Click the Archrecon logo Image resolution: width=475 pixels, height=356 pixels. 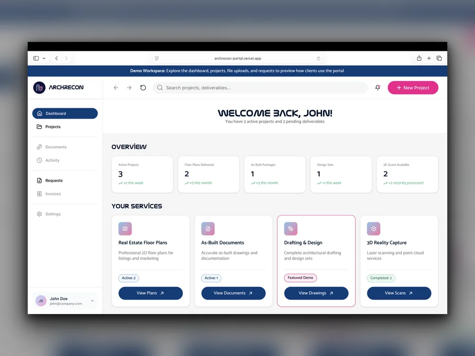pyautogui.click(x=58, y=87)
